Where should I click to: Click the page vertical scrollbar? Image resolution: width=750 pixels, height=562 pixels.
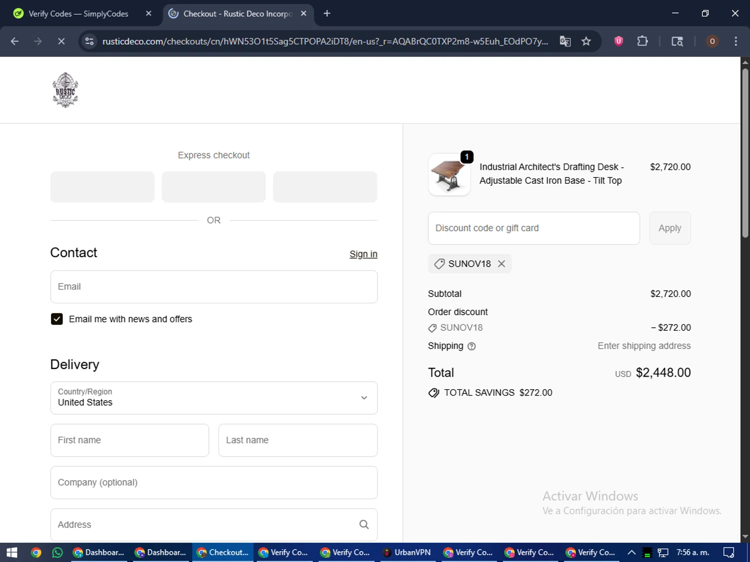pos(745,152)
